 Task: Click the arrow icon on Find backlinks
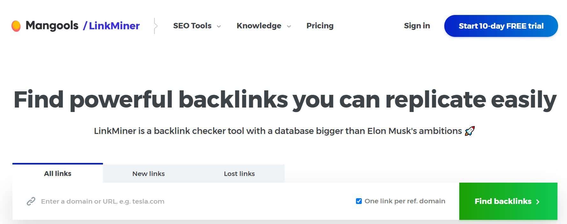(538, 202)
